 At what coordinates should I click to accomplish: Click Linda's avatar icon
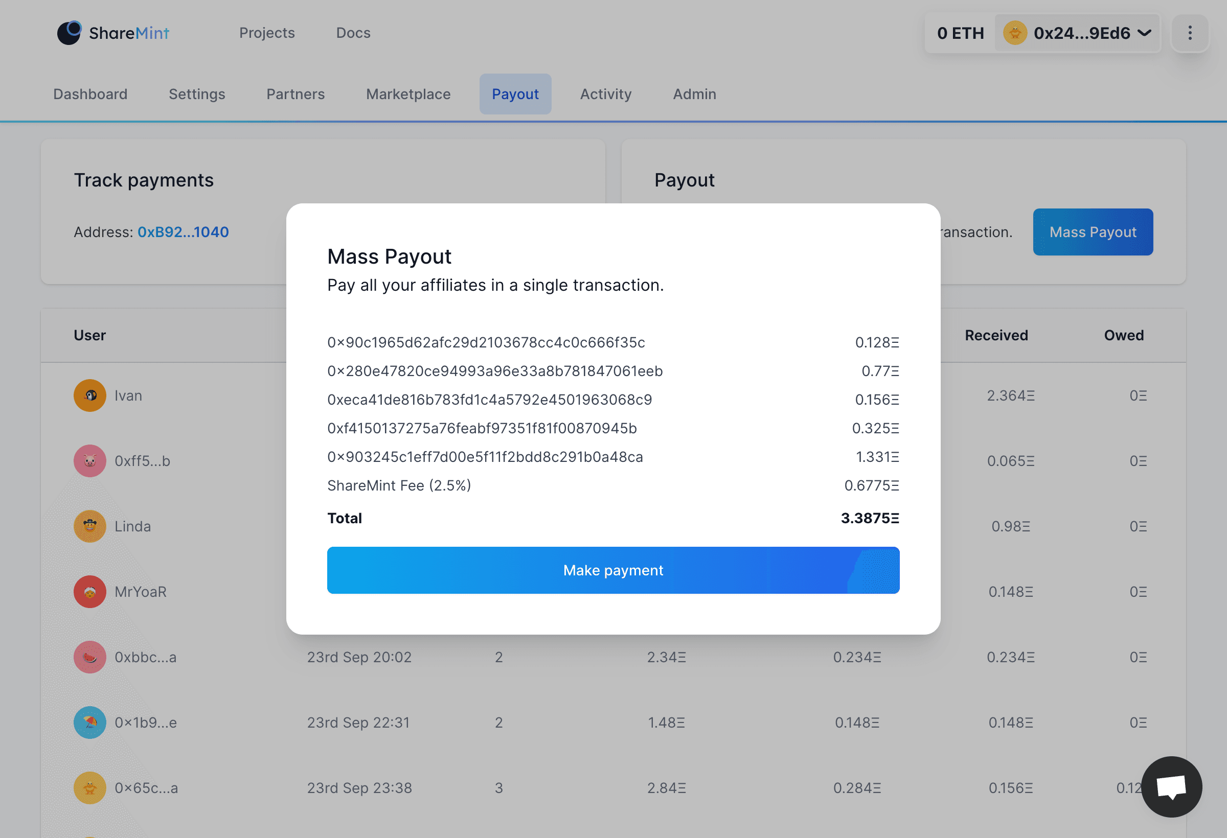90,526
